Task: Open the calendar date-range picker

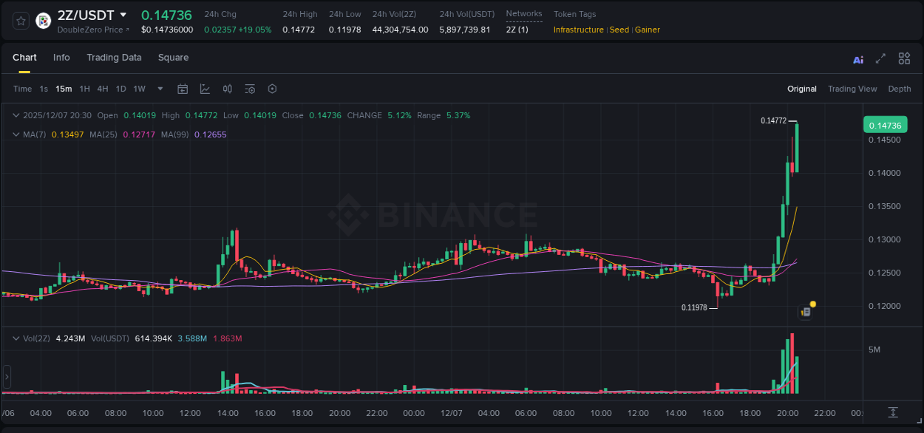Action: click(x=183, y=88)
